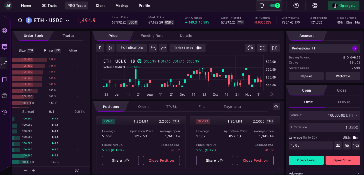Click the undo arrow in chart toolbar
Image resolution: width=364 pixels, height=175 pixels.
coord(153,48)
